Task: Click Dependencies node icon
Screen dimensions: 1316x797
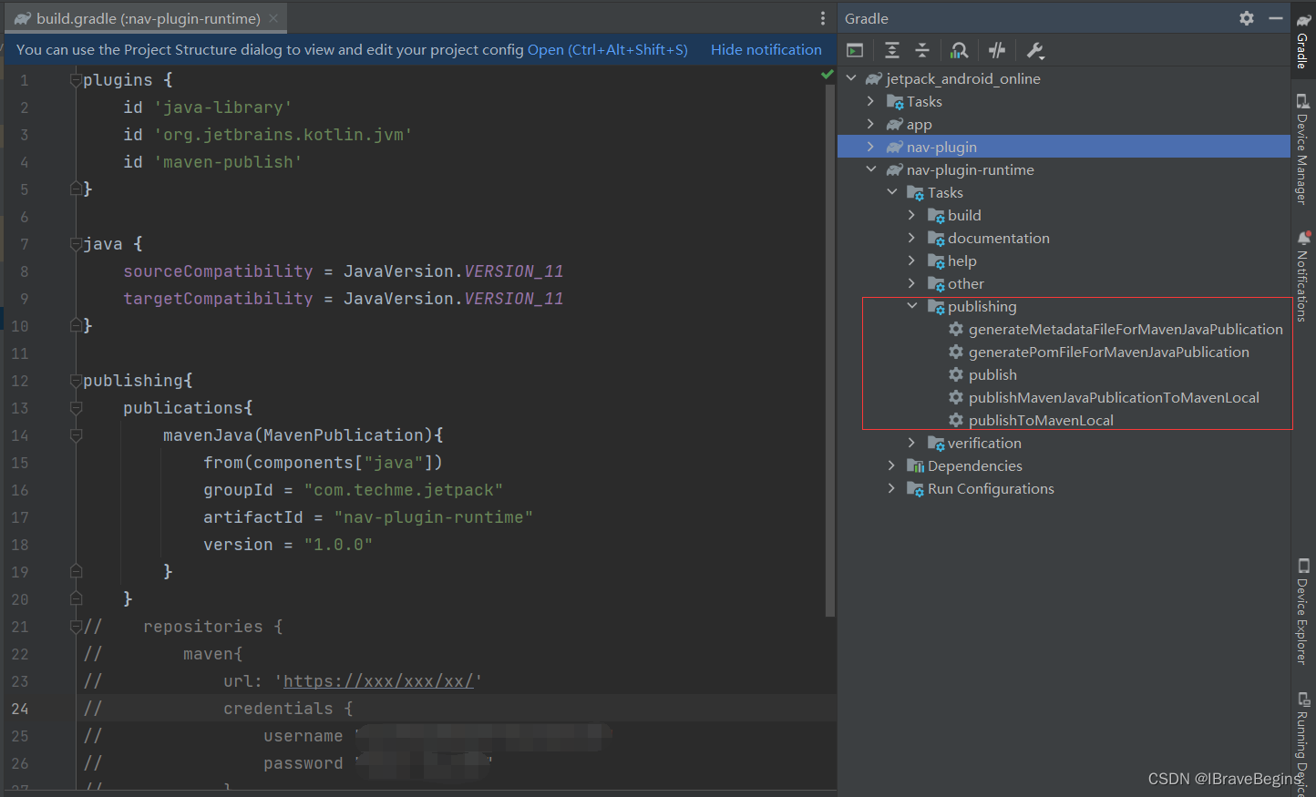Action: 916,466
